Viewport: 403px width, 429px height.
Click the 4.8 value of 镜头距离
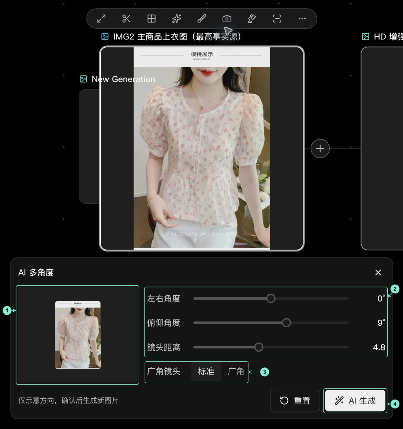379,347
